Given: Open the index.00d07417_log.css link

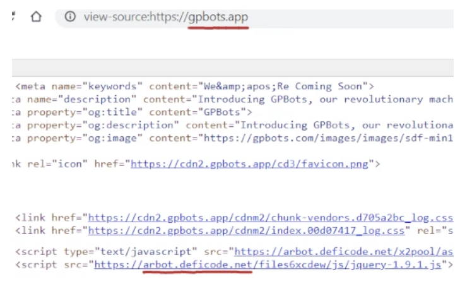Looking at the screenshot, I should click(x=246, y=231).
